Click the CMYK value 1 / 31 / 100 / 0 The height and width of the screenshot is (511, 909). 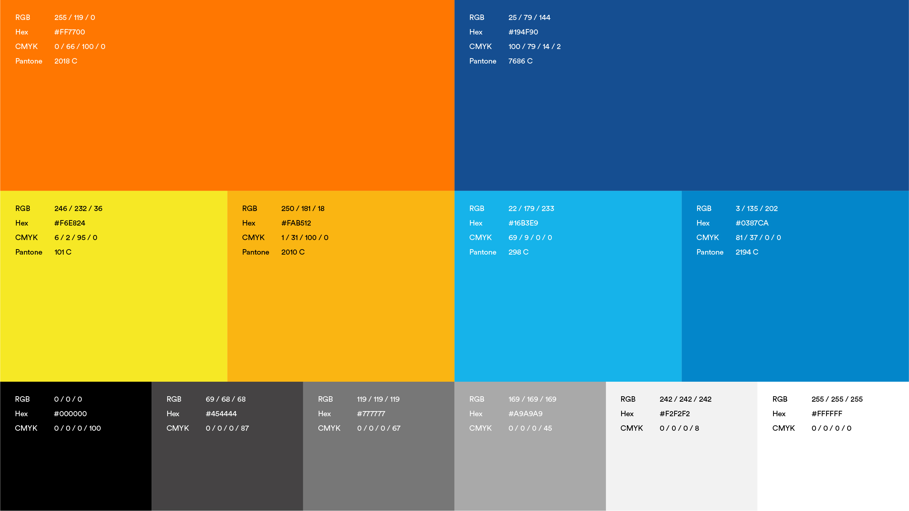pos(305,238)
